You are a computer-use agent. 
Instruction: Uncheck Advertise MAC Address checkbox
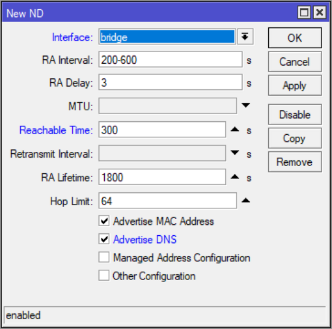[x=104, y=221]
